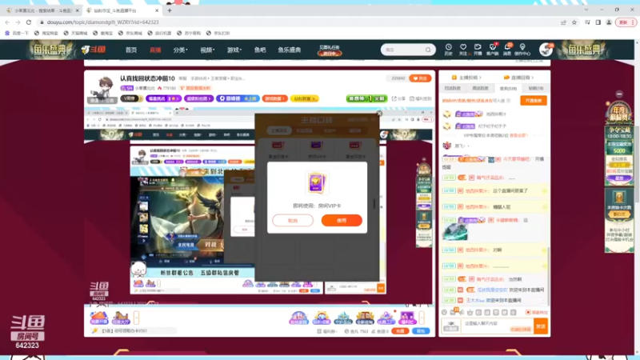Expand the activity icons arrow below the video
Screen dimensions: 640x360
pyautogui.click(x=136, y=318)
